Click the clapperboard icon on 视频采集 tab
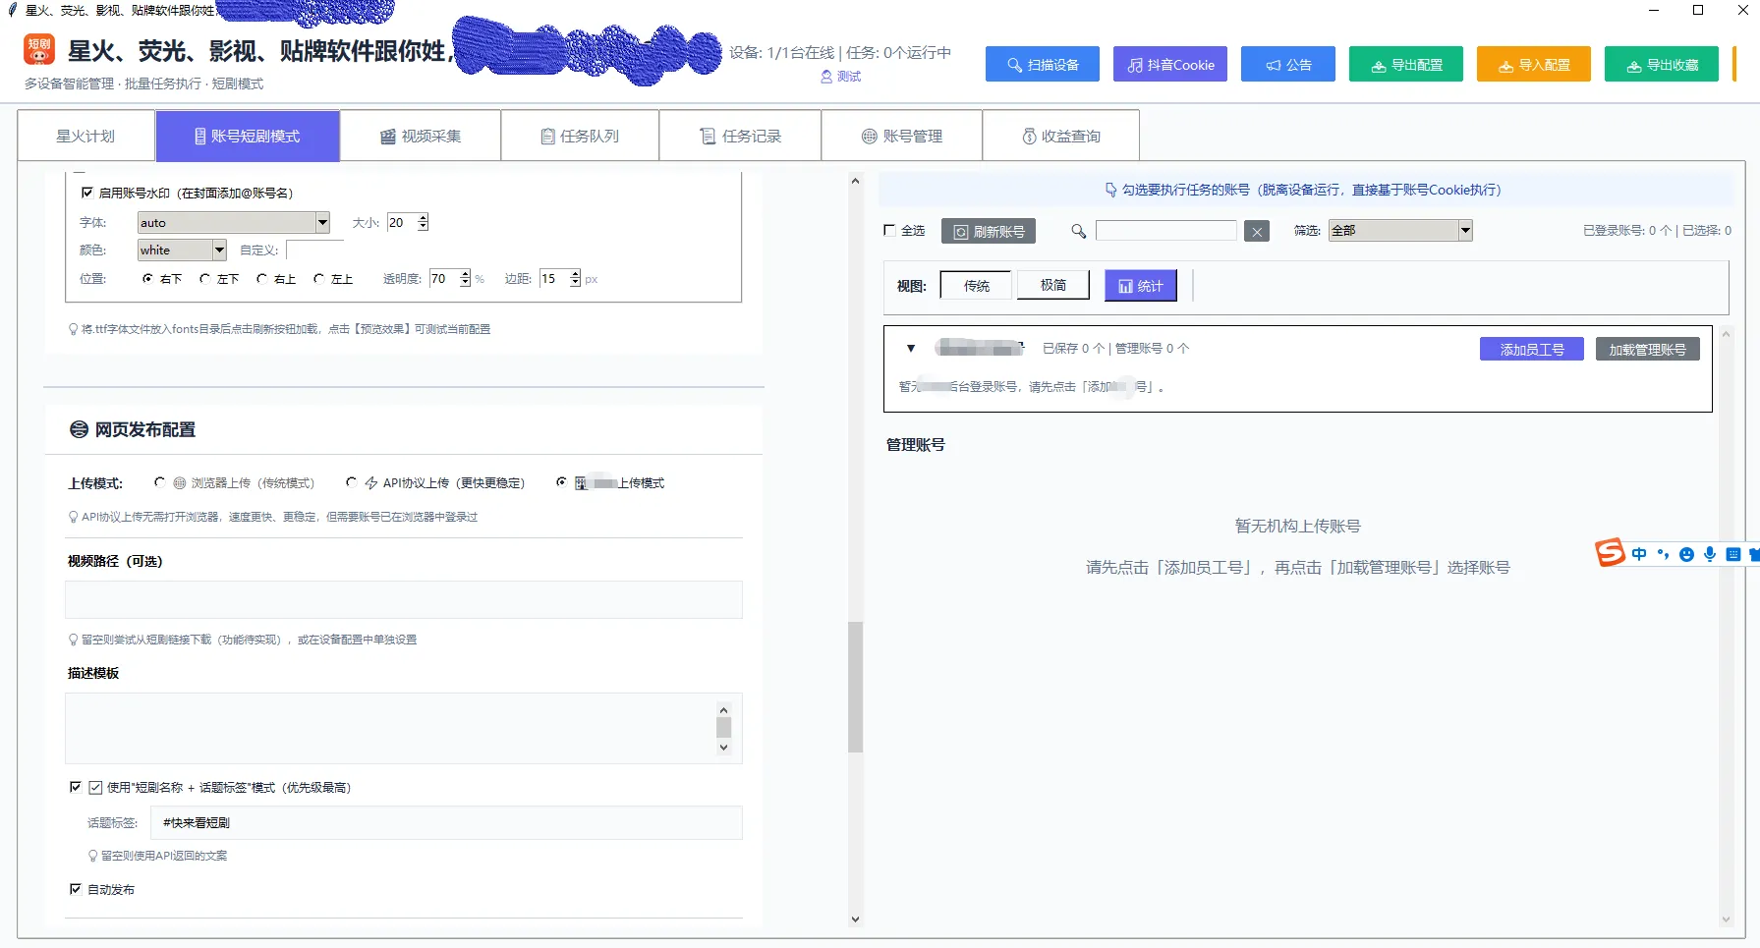This screenshot has height=948, width=1760. coord(388,137)
